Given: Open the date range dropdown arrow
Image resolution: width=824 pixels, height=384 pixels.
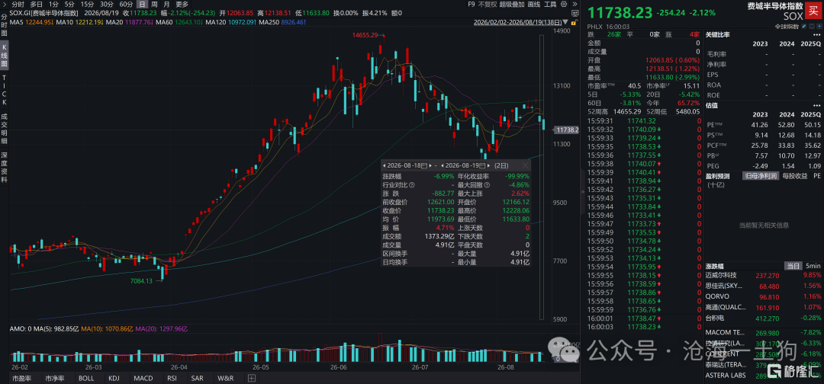Looking at the screenshot, I should [x=565, y=22].
